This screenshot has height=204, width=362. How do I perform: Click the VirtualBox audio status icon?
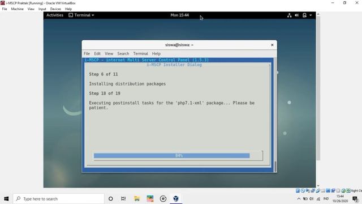pyautogui.click(x=308, y=190)
